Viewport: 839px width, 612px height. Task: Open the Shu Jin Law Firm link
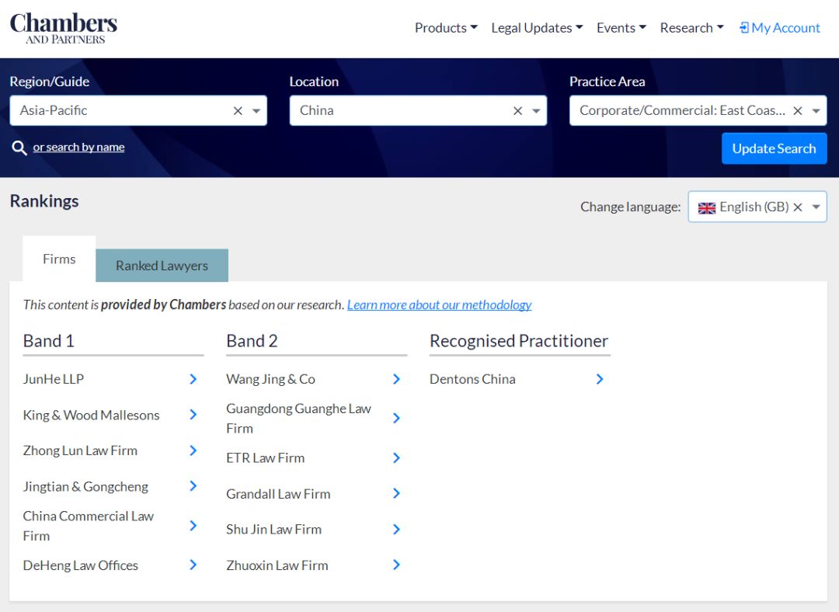coord(274,529)
